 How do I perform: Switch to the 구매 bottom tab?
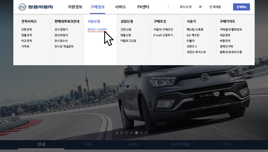tap(88, 145)
